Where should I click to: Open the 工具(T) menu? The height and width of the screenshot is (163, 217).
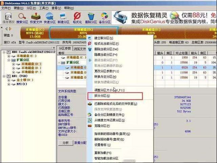pyautogui.click(x=44, y=8)
